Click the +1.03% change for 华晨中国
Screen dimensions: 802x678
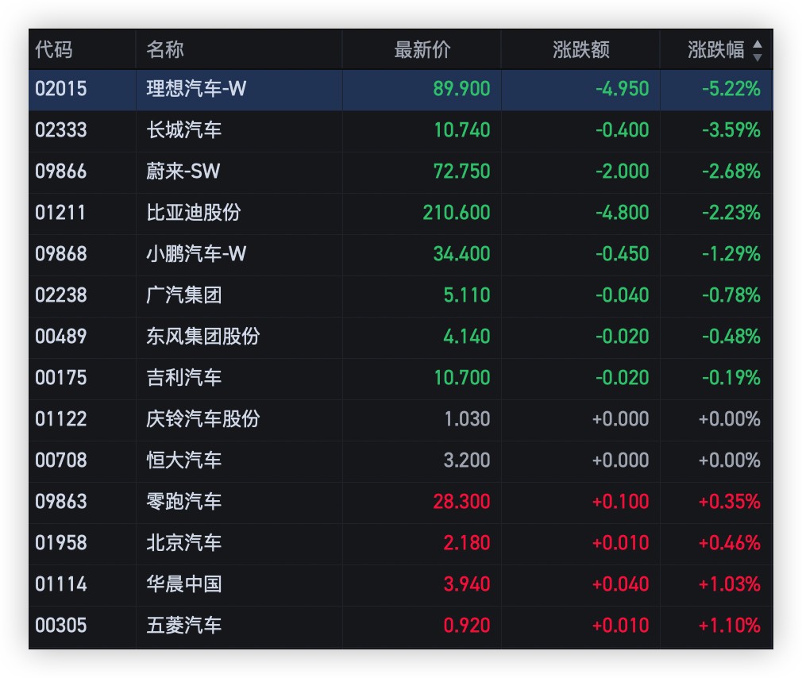729,584
